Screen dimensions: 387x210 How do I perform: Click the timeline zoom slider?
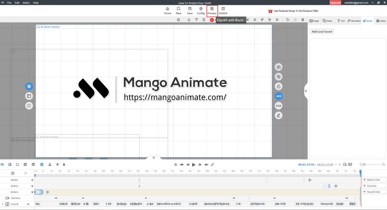(372, 164)
